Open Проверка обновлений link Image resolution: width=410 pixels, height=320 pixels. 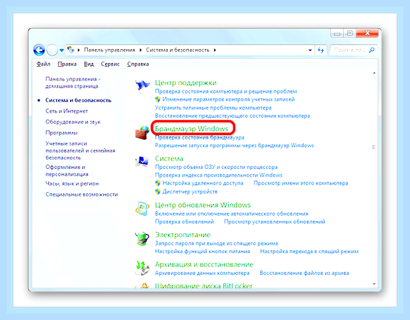(x=184, y=221)
